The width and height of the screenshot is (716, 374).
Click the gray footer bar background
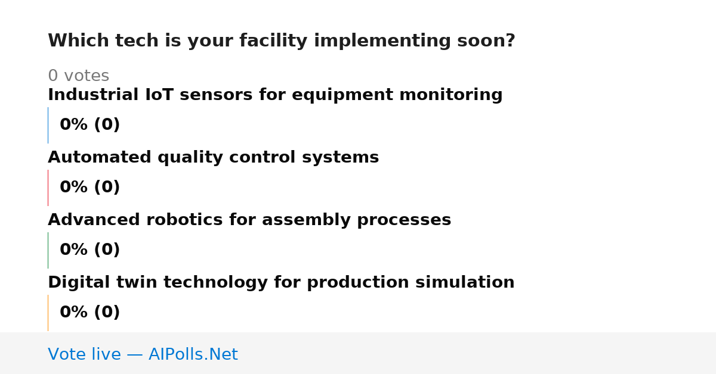coord(477,353)
